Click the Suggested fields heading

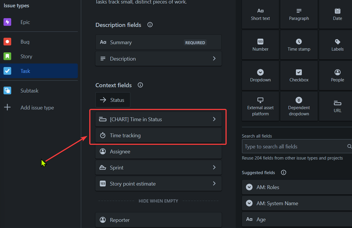tap(258, 172)
